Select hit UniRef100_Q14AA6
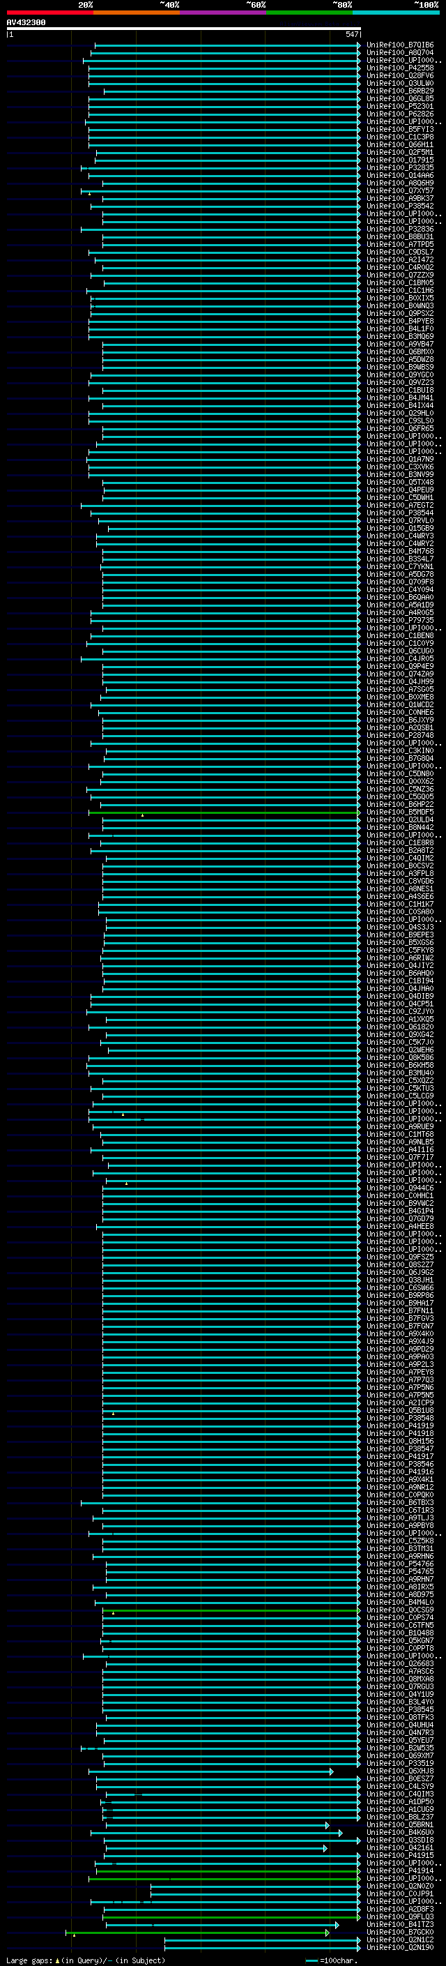The width and height of the screenshot is (446, 1966). pos(400,176)
